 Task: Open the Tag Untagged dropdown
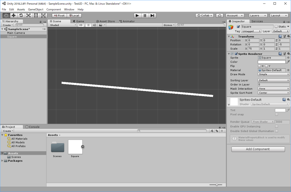pyautogui.click(x=251, y=31)
